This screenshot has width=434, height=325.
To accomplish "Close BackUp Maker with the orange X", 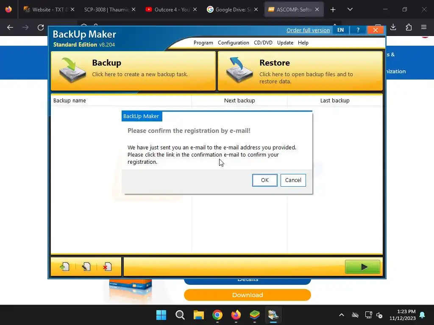I will click(x=376, y=30).
